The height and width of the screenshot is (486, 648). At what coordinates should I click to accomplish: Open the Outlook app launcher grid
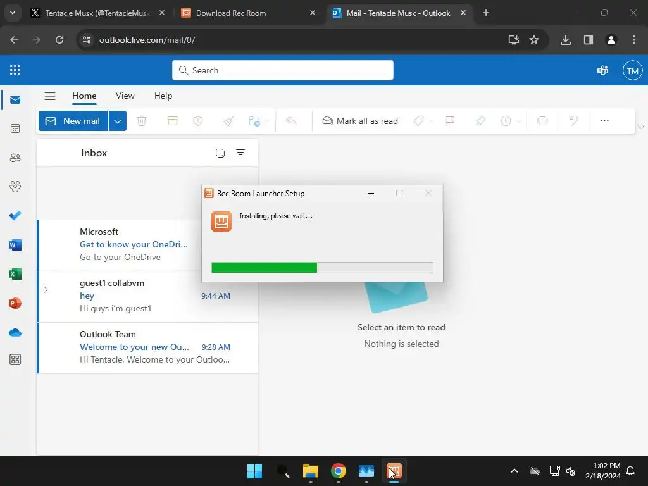click(x=15, y=70)
